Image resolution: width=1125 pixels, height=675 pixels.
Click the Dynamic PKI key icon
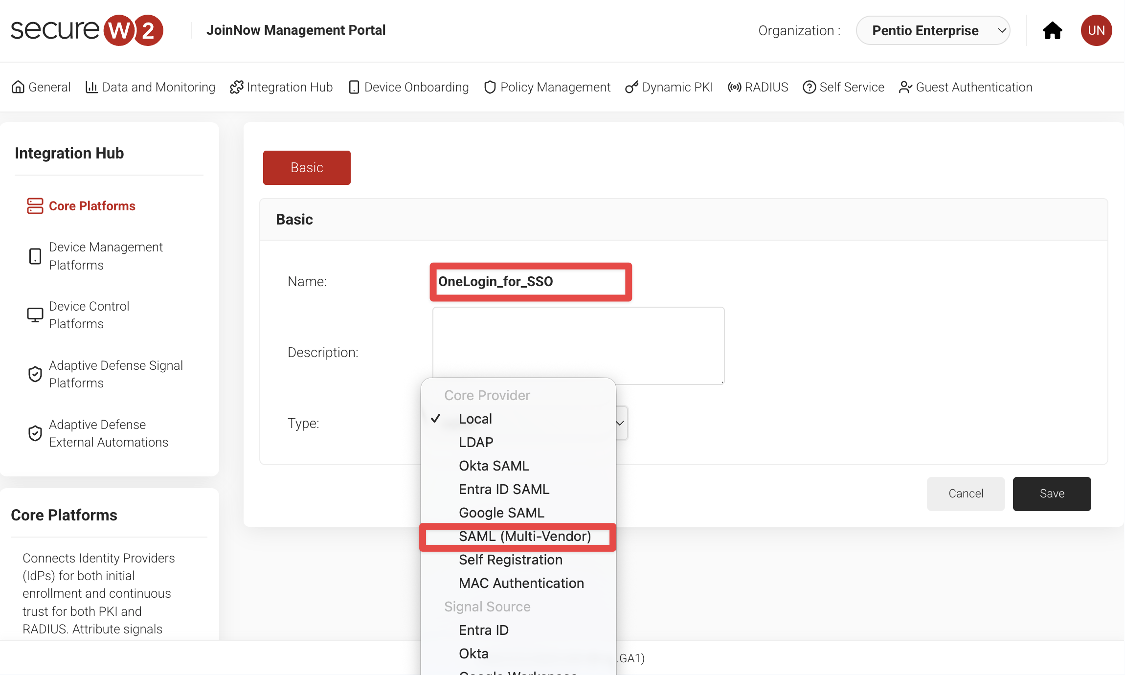point(631,87)
